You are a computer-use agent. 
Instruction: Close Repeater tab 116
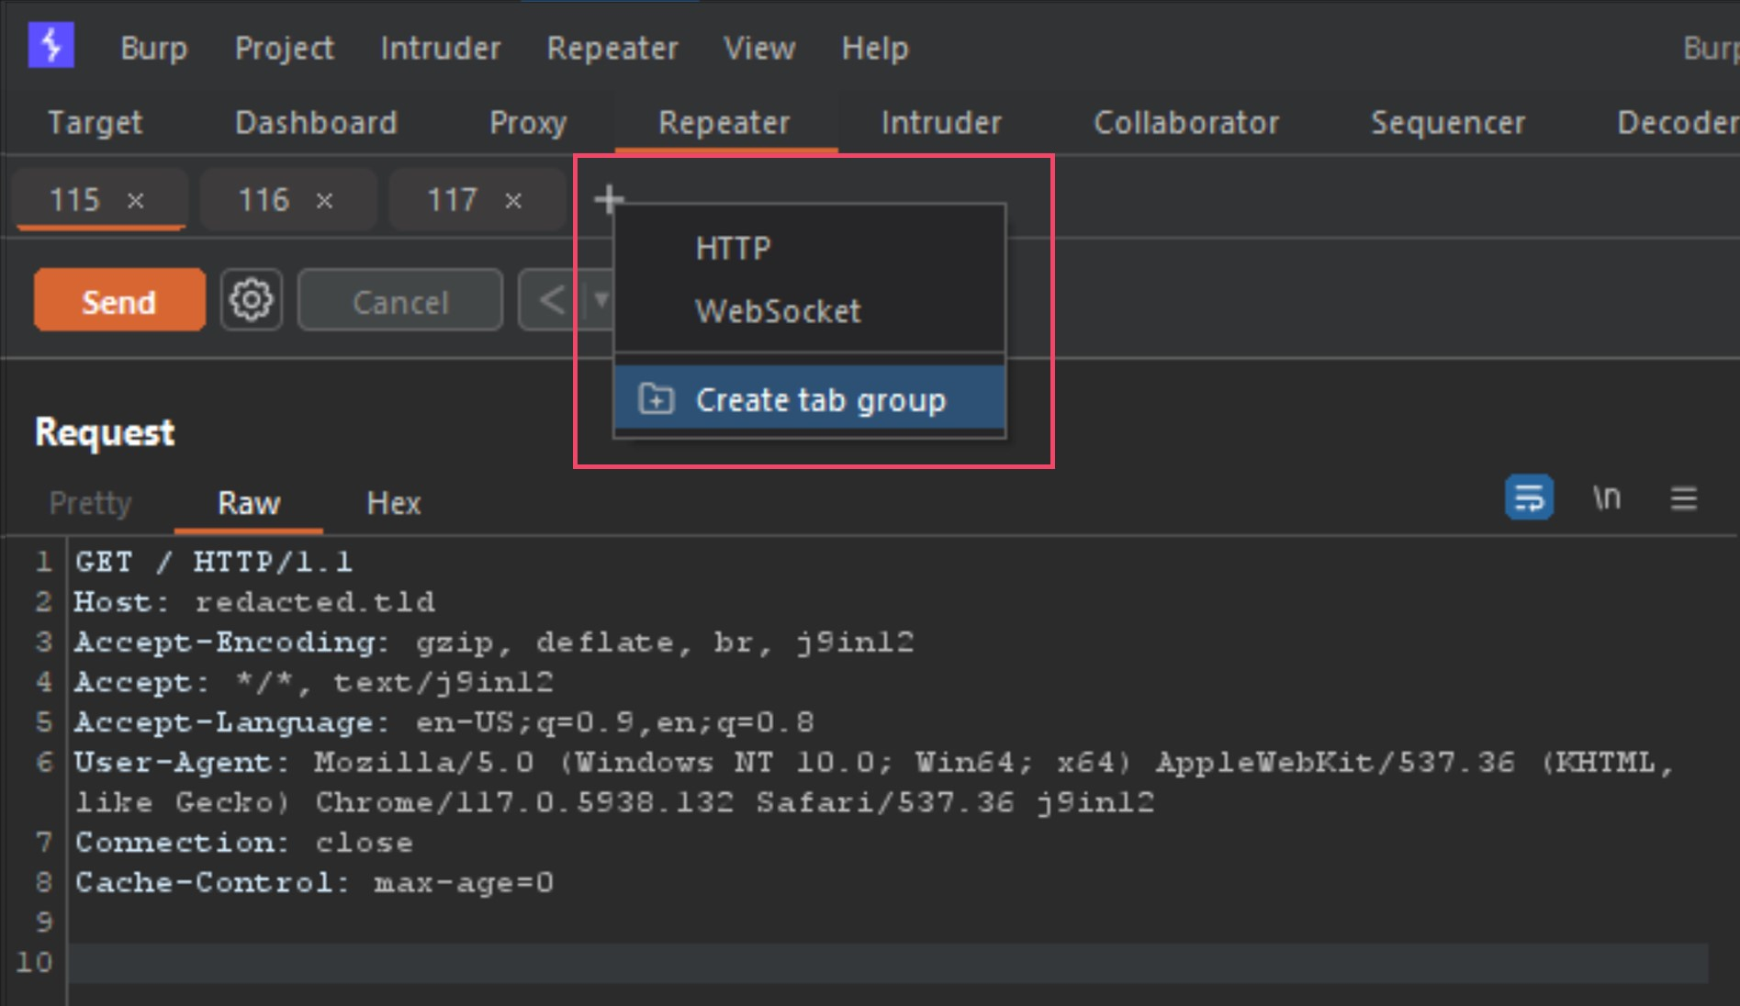324,200
